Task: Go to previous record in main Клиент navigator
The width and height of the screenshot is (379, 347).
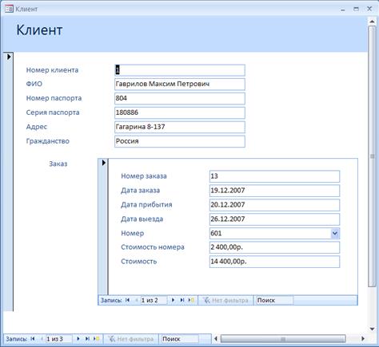Action: (42, 339)
